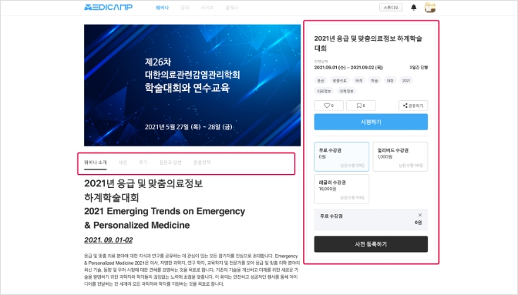This screenshot has height=295, width=518.
Task: Click the sidebar title 2021년 응급 및 맞춤의료정보 하계학술대회
Action: (x=368, y=43)
